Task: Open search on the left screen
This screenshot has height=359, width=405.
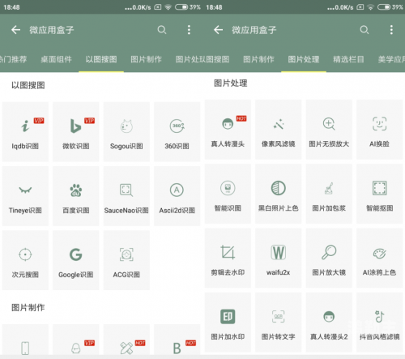Action: pyautogui.click(x=162, y=30)
